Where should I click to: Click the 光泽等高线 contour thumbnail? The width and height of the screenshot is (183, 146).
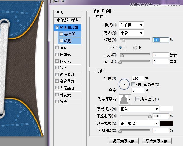pyautogui.click(x=124, y=99)
